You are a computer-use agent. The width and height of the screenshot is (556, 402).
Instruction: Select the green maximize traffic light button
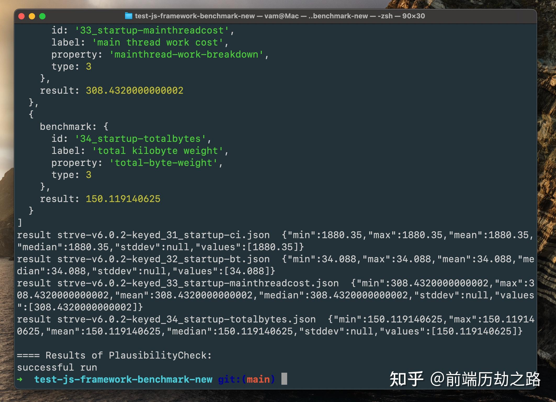pos(42,16)
